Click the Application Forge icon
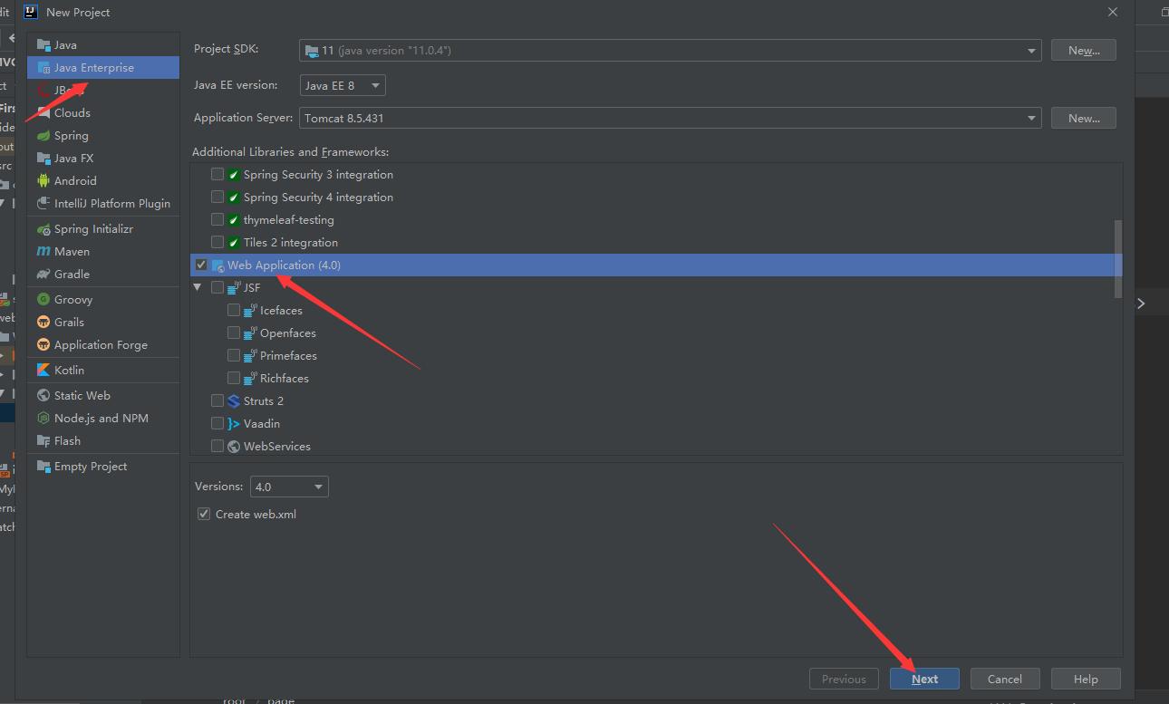The height and width of the screenshot is (704, 1169). click(43, 344)
